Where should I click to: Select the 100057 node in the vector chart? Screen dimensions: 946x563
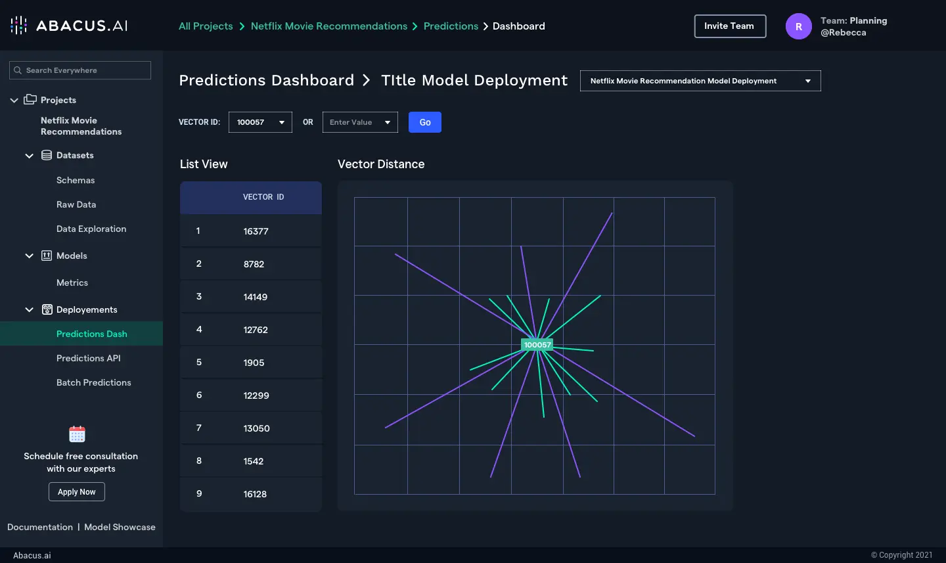[537, 345]
